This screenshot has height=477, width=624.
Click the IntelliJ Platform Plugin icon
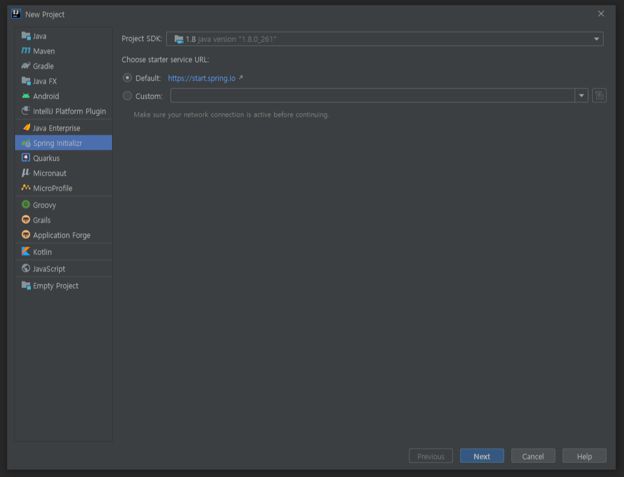[26, 111]
